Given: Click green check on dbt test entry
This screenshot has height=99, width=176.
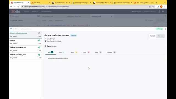Looking at the screenshot, I should 39,40.
